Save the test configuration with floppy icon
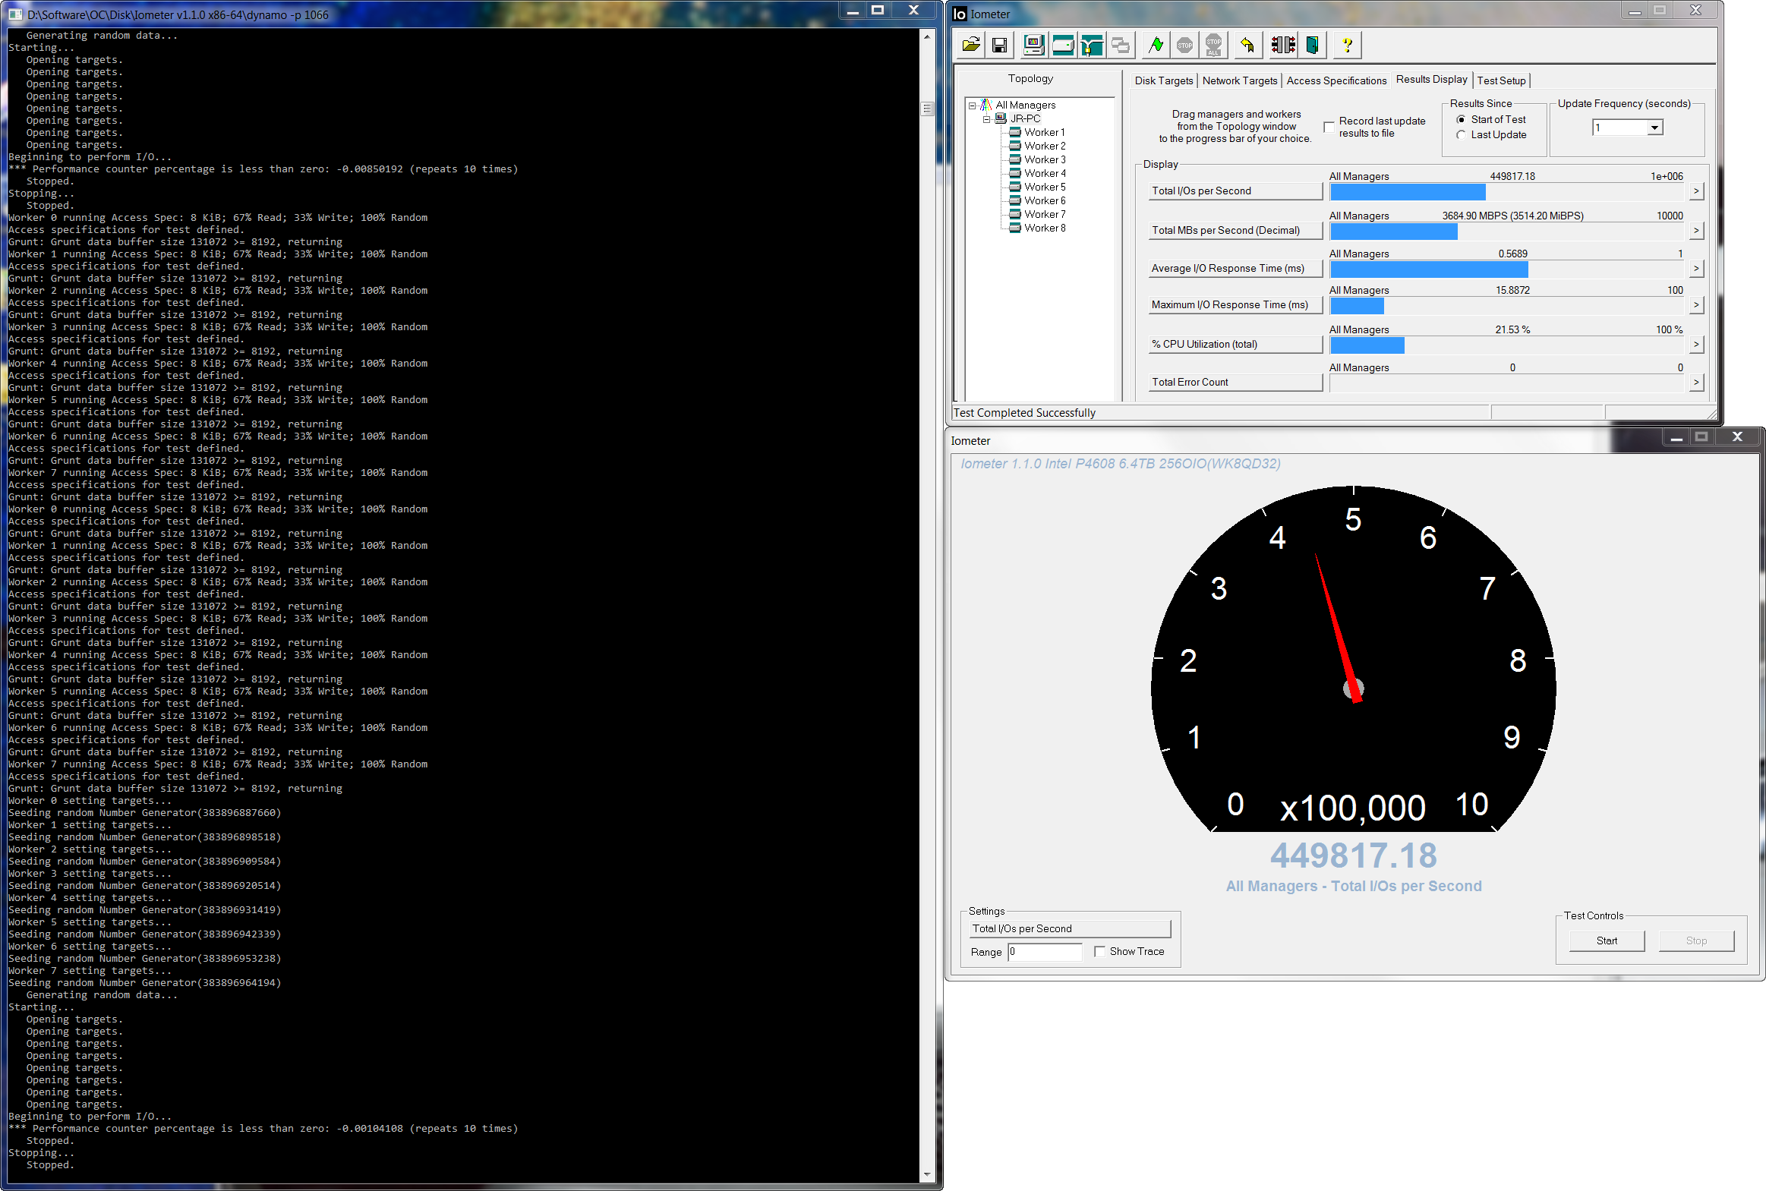Image resolution: width=1766 pixels, height=1191 pixels. point(1000,46)
